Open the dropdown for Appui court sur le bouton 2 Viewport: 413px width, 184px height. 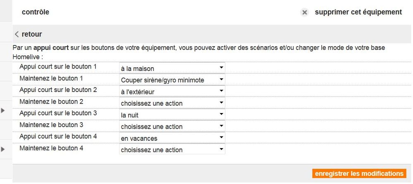tap(172, 91)
